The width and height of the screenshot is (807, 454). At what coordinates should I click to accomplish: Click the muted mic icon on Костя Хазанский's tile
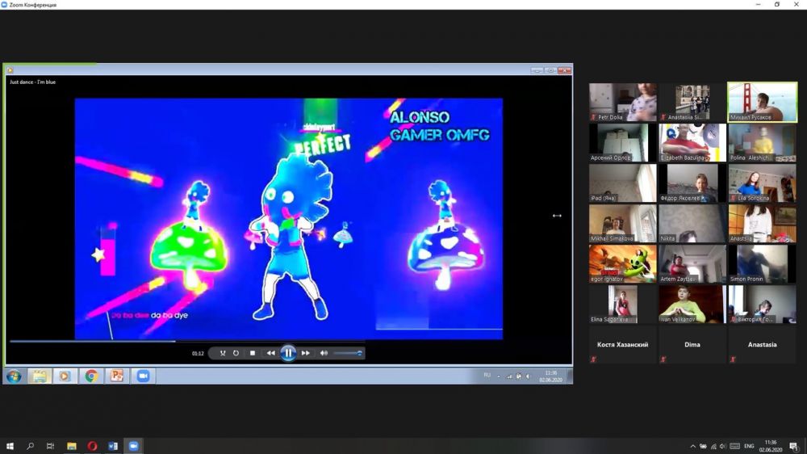click(593, 359)
